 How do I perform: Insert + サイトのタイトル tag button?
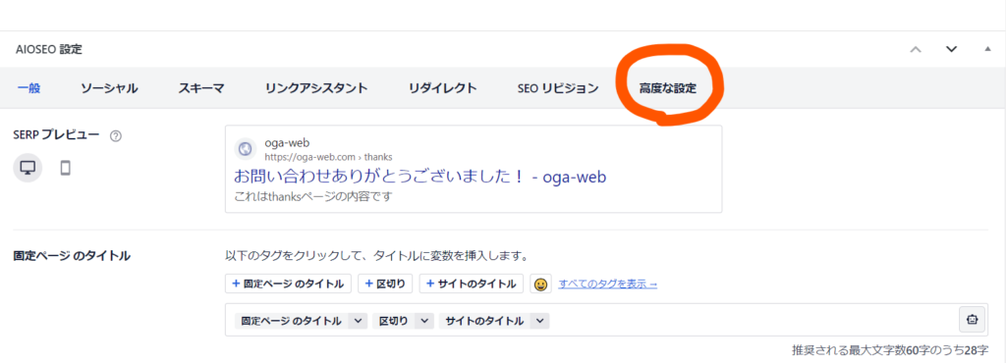pos(472,284)
